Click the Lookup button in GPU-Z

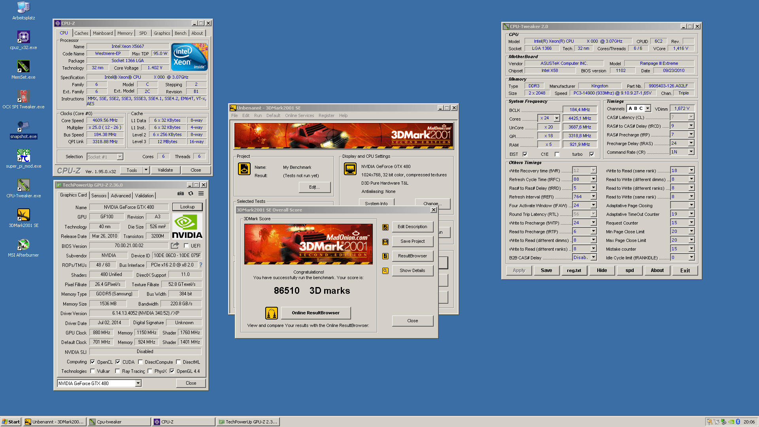click(187, 207)
